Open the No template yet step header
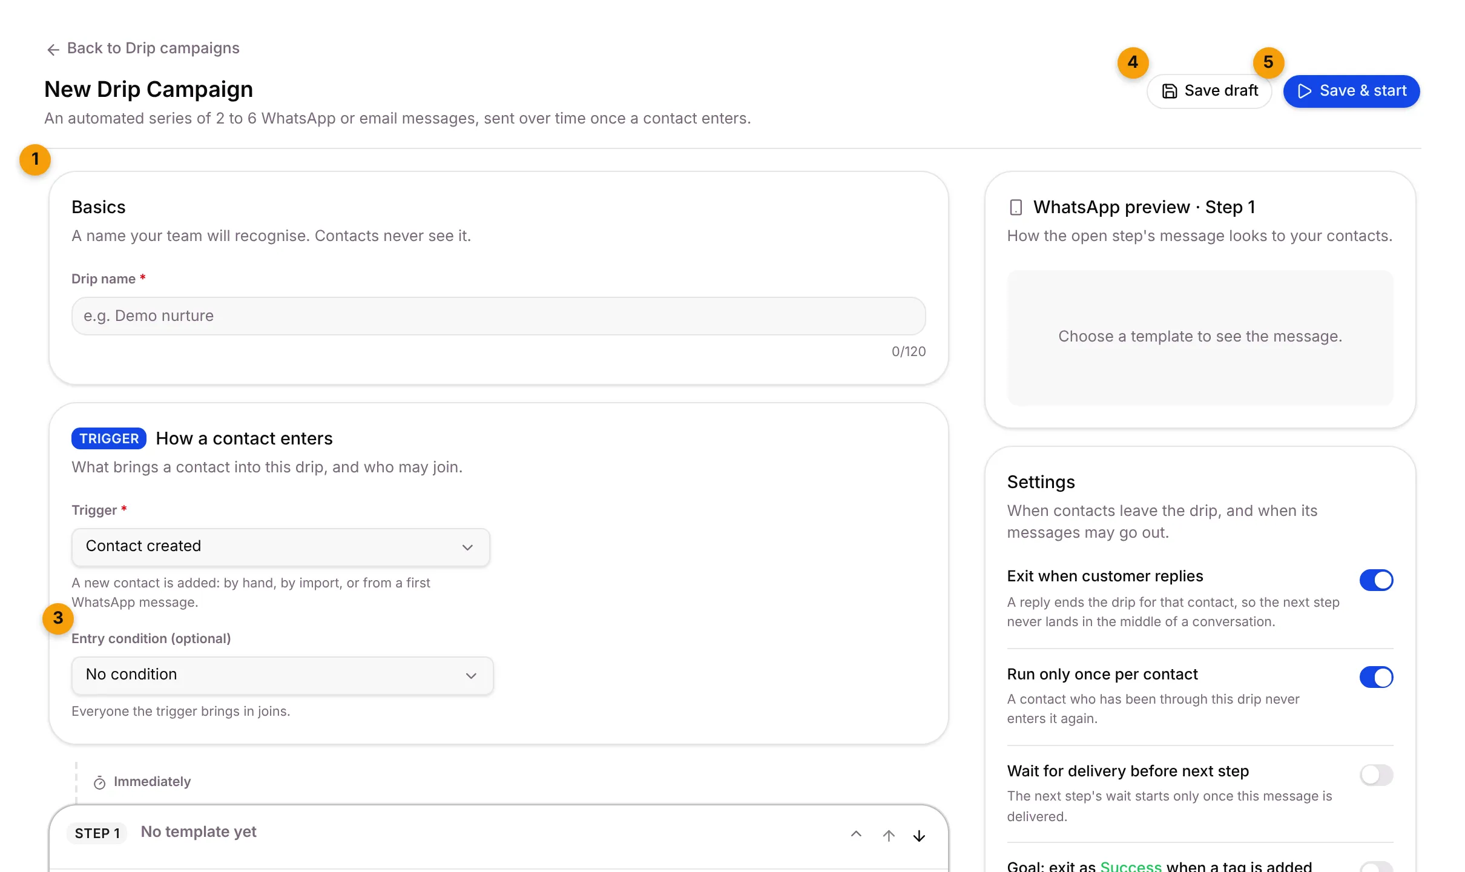Viewport: 1465px width, 872px height. [498, 836]
